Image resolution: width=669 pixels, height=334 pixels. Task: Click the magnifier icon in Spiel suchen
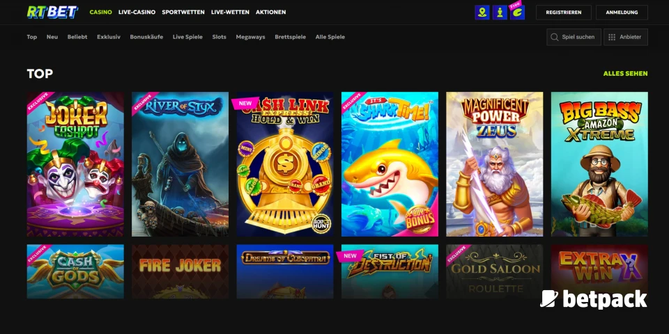pos(555,37)
